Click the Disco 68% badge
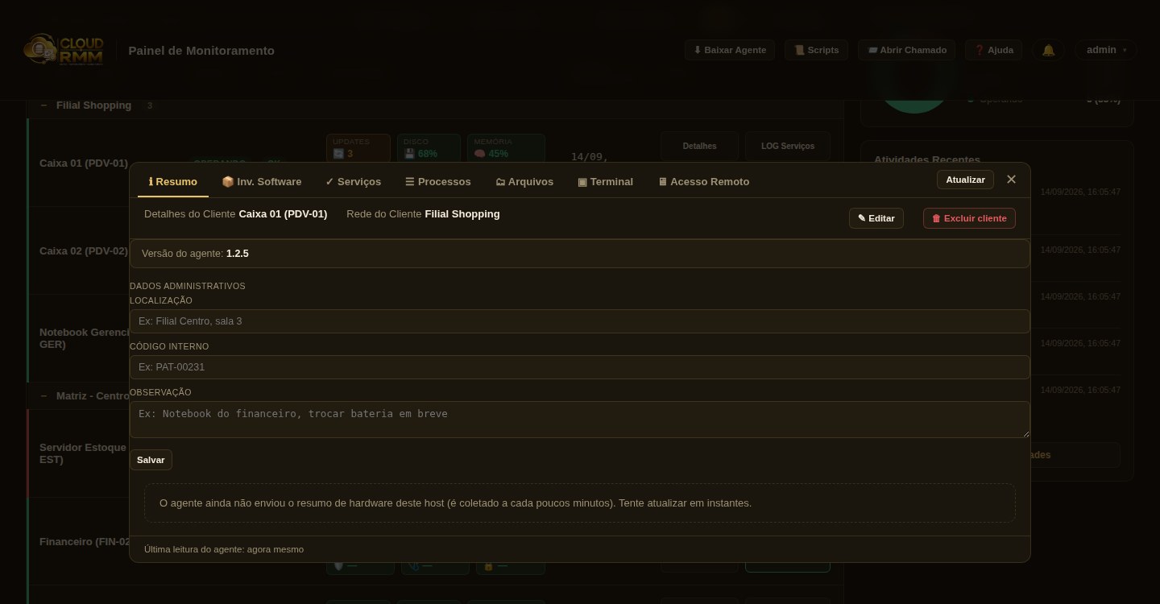Screen dimensions: 1160x604 [x=429, y=148]
